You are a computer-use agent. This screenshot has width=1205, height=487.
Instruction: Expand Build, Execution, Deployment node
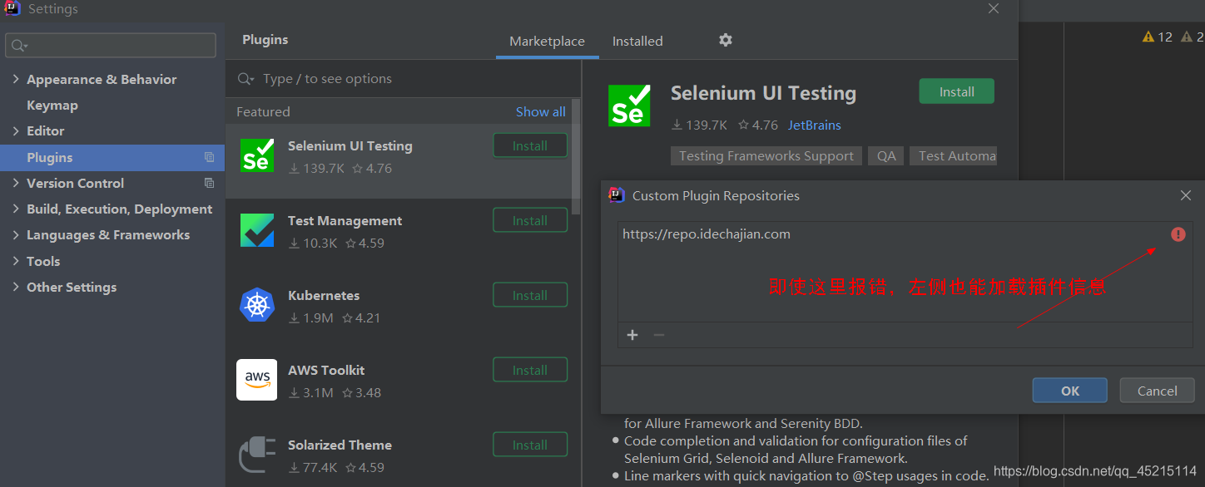16,209
